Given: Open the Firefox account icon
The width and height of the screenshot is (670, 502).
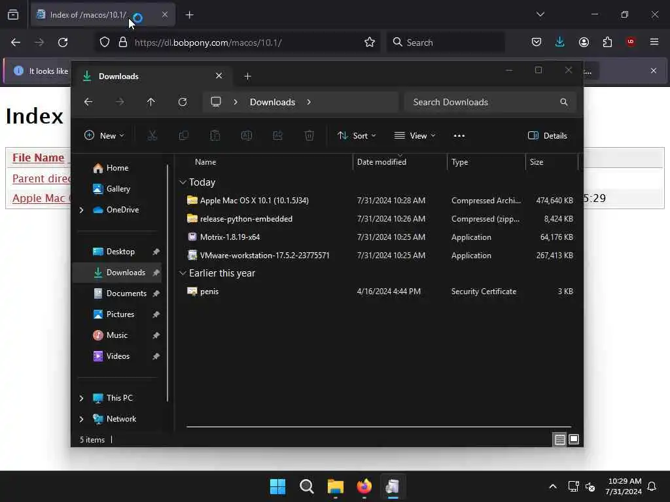Looking at the screenshot, I should click(584, 42).
